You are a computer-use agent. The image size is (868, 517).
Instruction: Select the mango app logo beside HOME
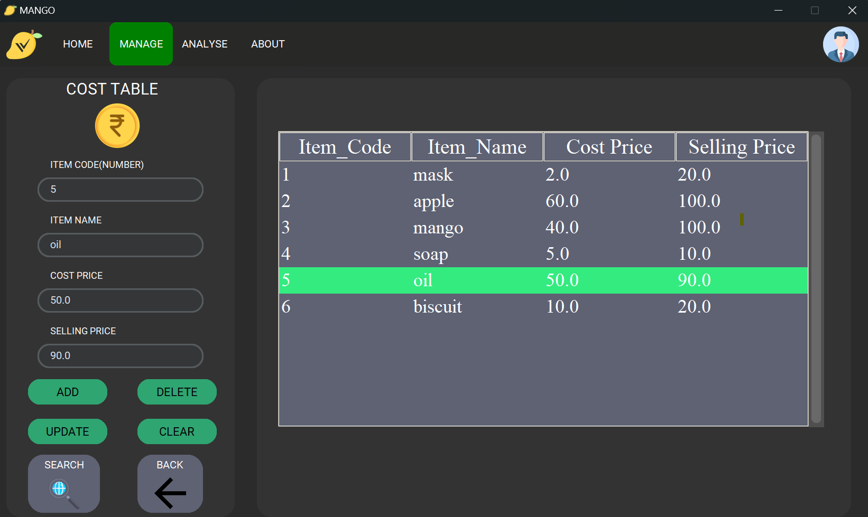[x=22, y=44]
